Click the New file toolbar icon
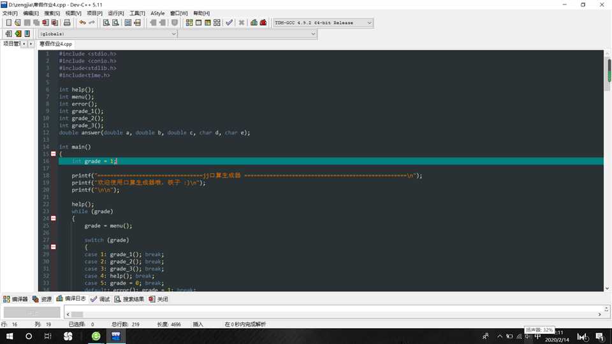The image size is (612, 344). (x=8, y=23)
